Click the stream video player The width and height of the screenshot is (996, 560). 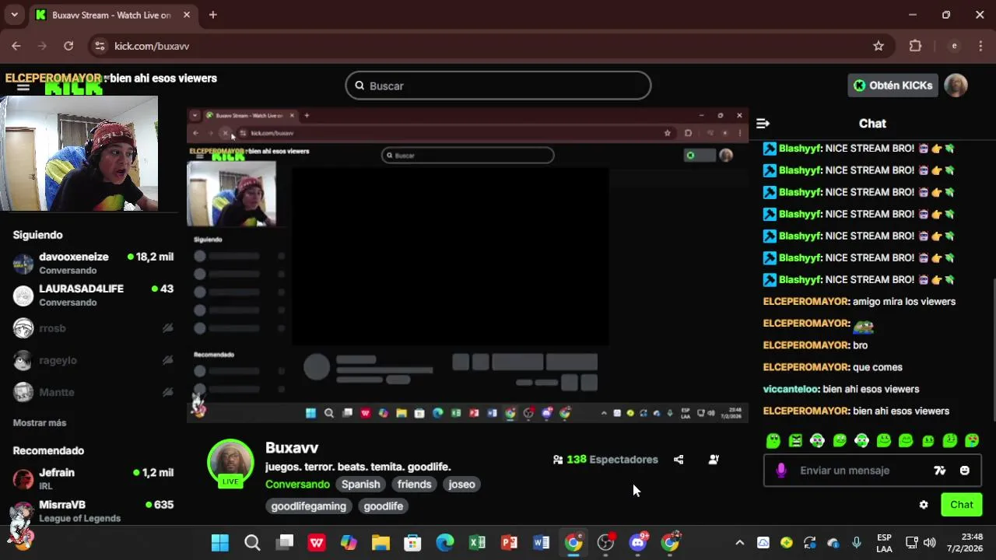(468, 266)
